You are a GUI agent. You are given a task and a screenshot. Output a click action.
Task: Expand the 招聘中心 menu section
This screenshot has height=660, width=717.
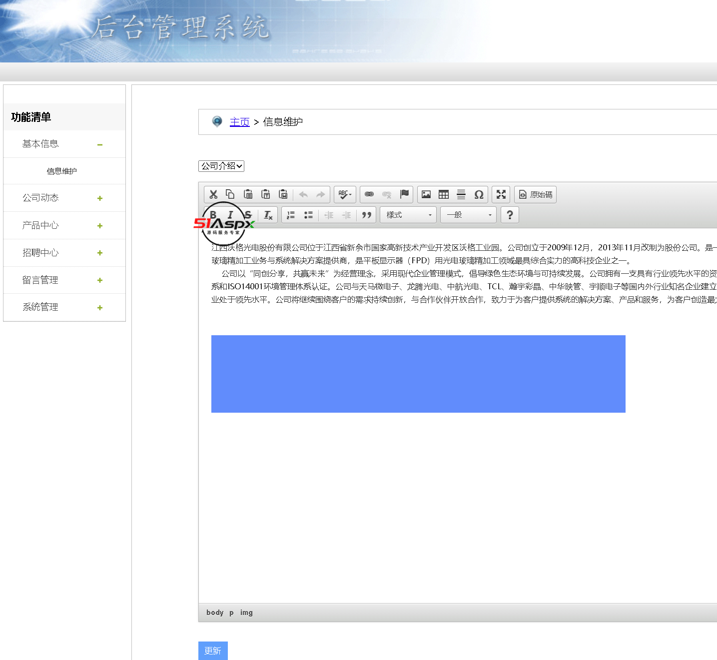tap(64, 253)
